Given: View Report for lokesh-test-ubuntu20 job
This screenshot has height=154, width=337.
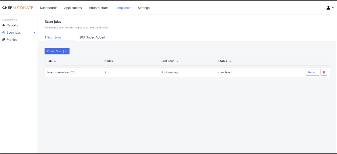Looking at the screenshot, I should click(x=312, y=72).
